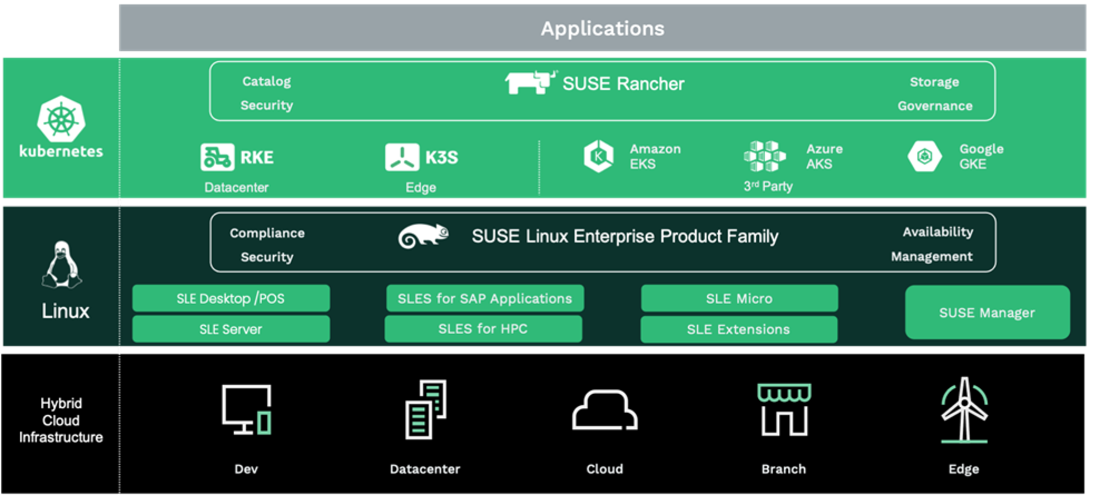Click the Linux Tux penguin icon
Screen dimensions: 1095x501
point(62,264)
